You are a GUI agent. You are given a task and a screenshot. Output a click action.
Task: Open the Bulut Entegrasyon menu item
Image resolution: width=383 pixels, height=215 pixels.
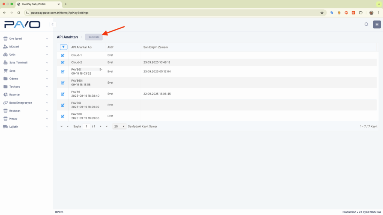(25, 103)
